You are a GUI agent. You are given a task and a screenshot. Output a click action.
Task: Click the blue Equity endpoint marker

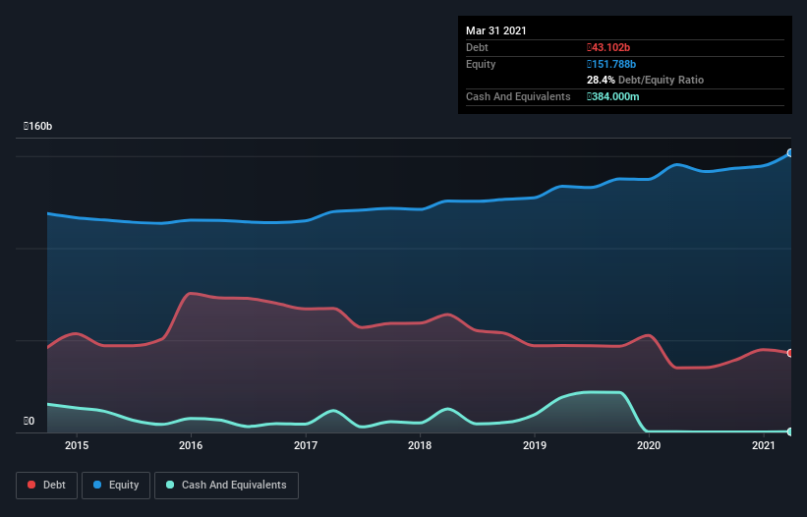coord(790,152)
